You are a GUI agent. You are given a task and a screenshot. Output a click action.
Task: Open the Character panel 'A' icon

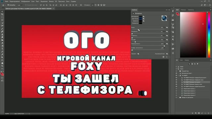(173, 36)
